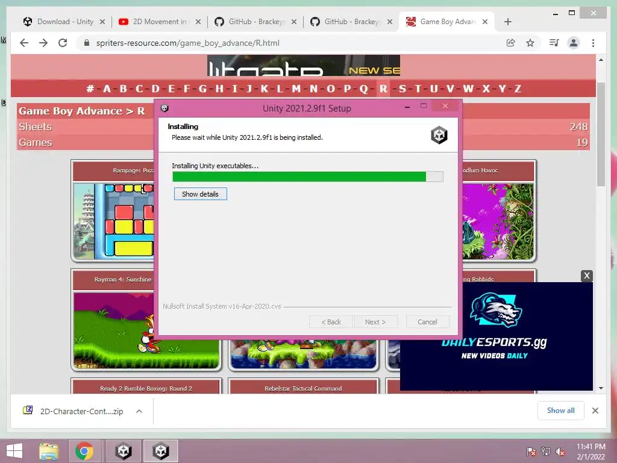Go forward in Chrome history

(x=43, y=43)
